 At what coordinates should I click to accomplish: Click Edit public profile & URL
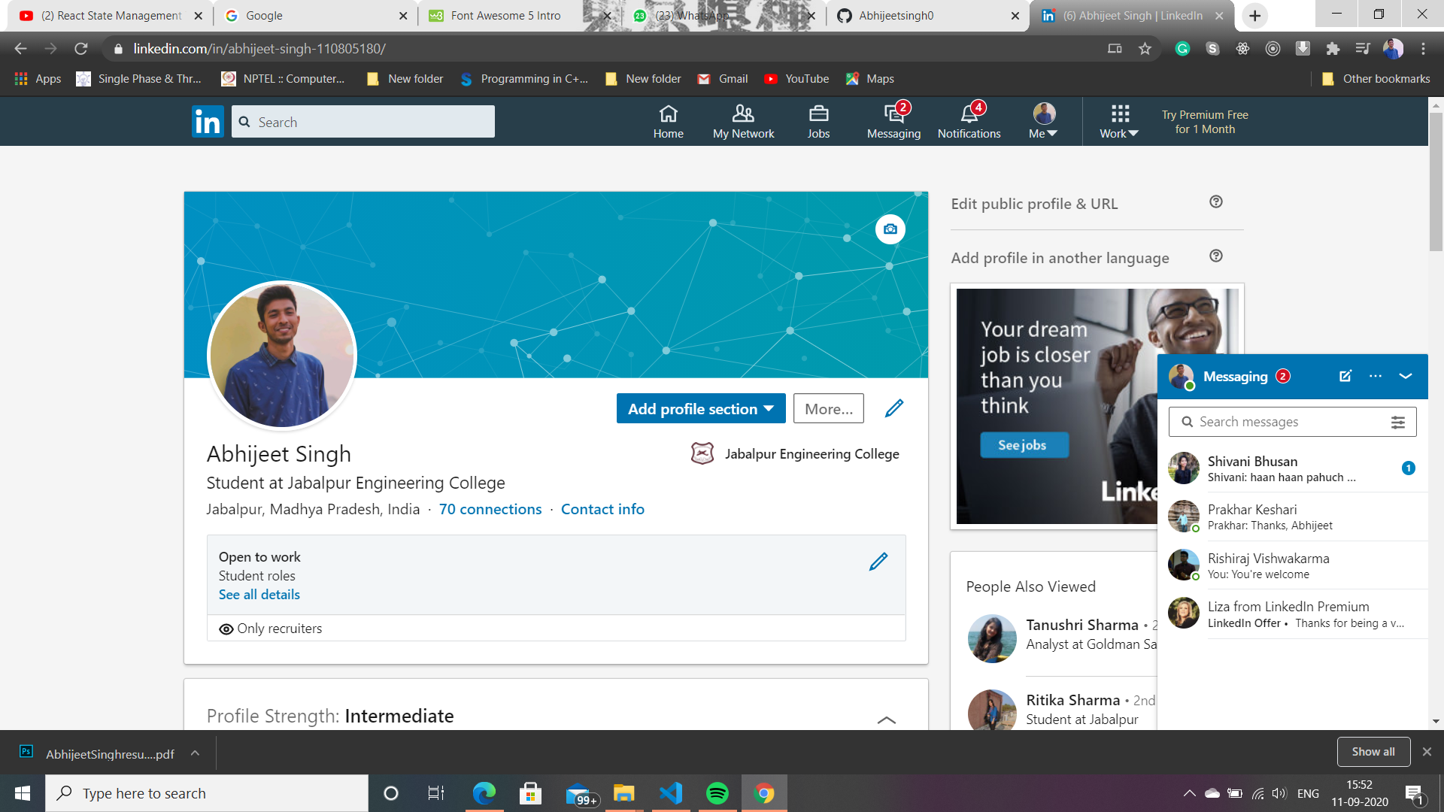(x=1034, y=204)
